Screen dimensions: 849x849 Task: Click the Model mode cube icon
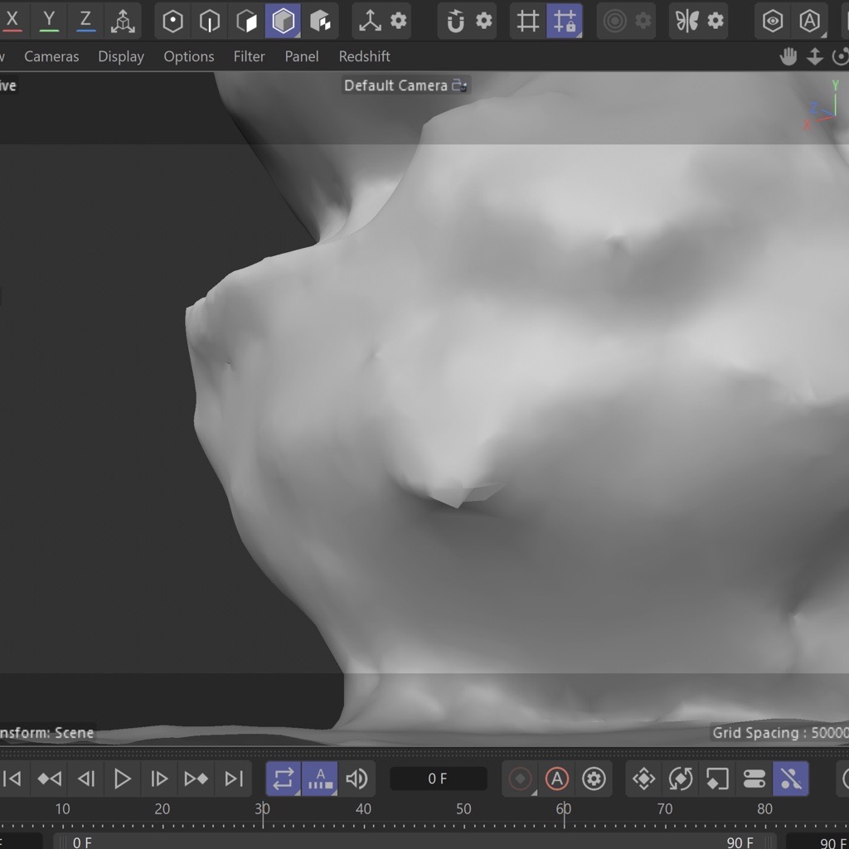click(284, 22)
